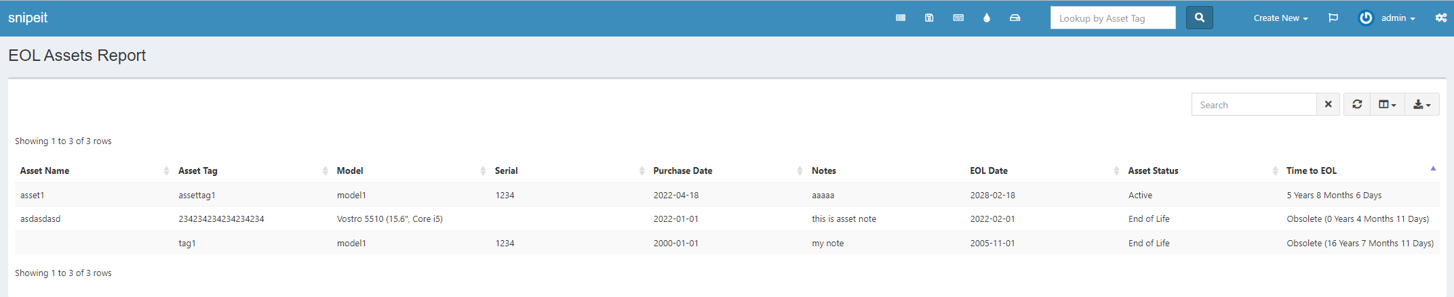Focus the Lookup by Asset Tag field
This screenshot has height=297, width=1454.
click(1113, 18)
